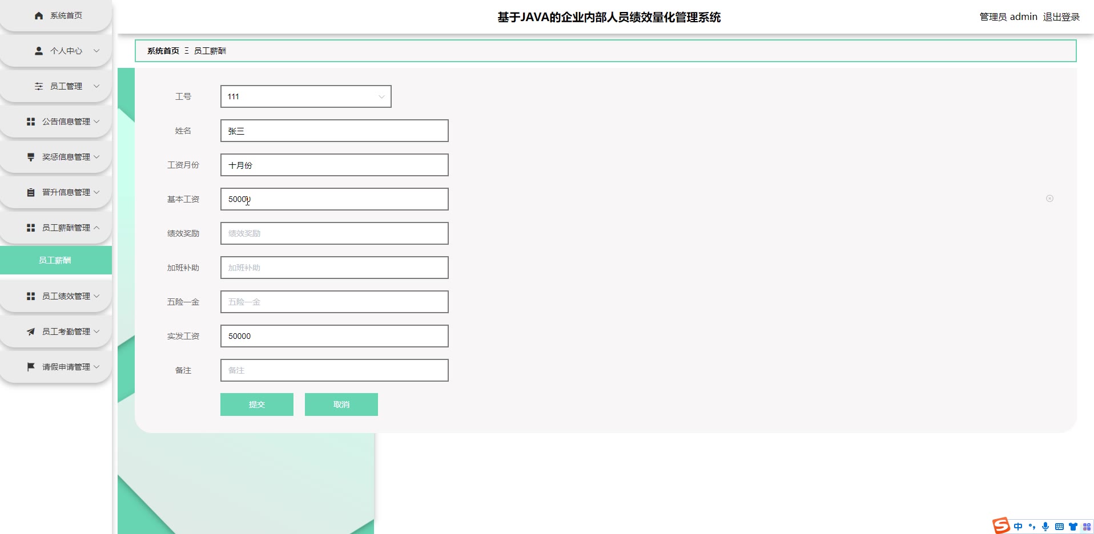Viewport: 1094px width, 534px height.
Task: Click into the 实发工资 field
Action: (335, 336)
